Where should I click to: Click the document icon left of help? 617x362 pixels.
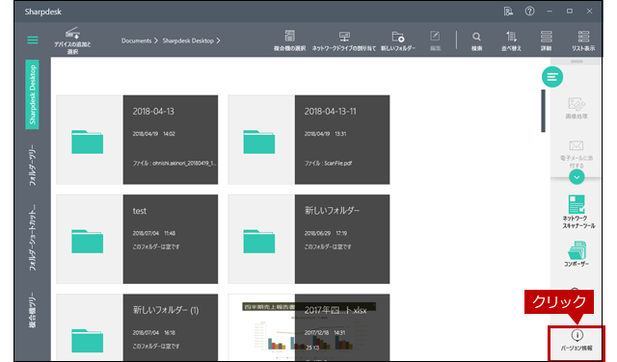508,12
